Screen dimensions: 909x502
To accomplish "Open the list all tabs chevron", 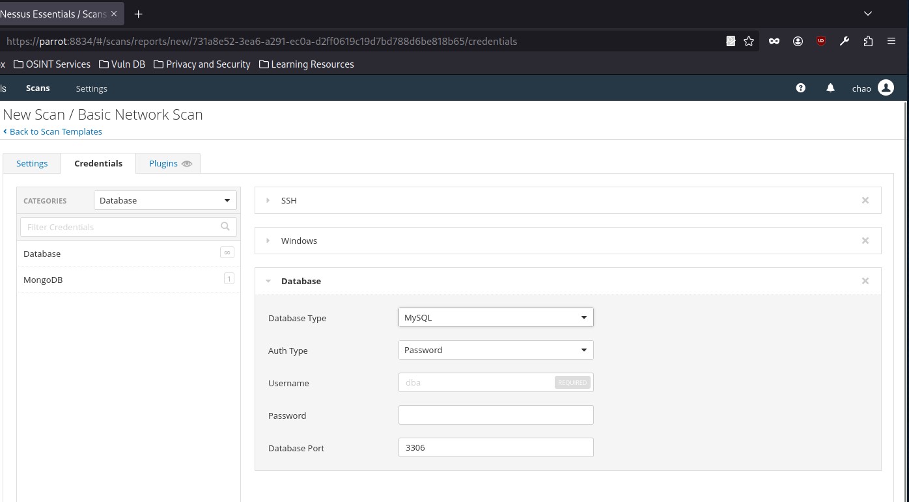I will click(867, 14).
